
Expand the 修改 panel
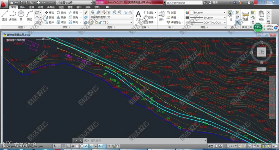[66, 27]
